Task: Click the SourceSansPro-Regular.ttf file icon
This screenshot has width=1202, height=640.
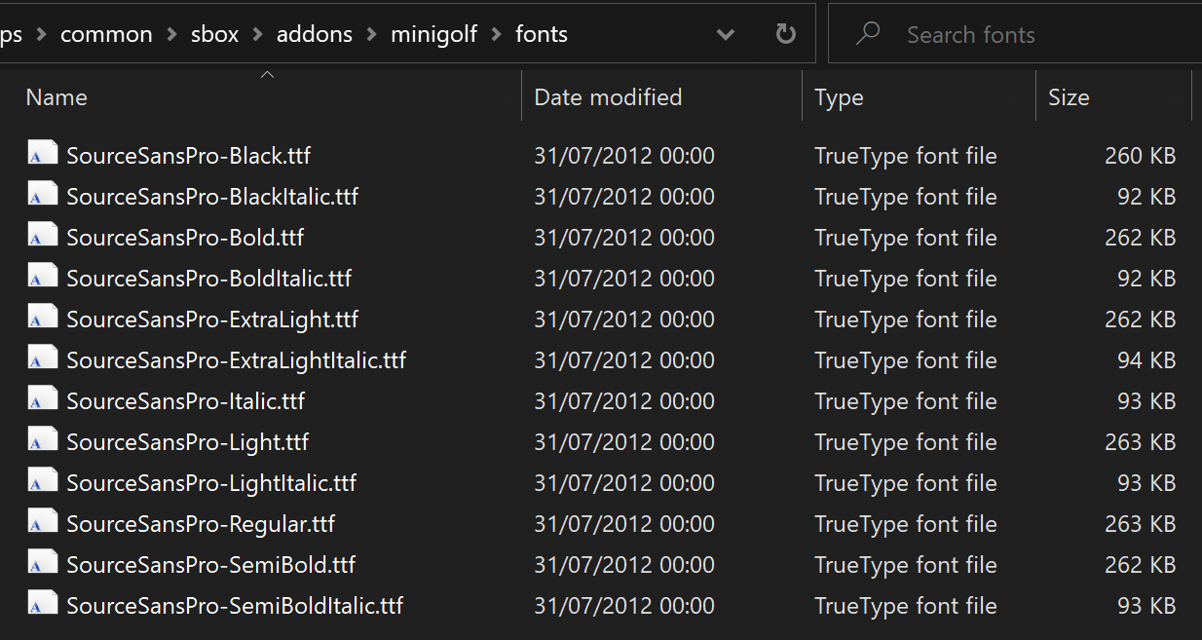Action: pos(42,523)
